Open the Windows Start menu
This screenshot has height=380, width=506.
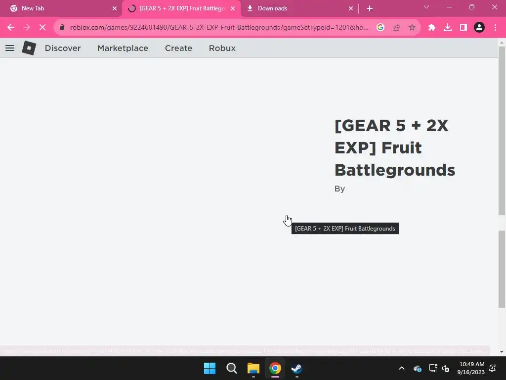pyautogui.click(x=210, y=368)
